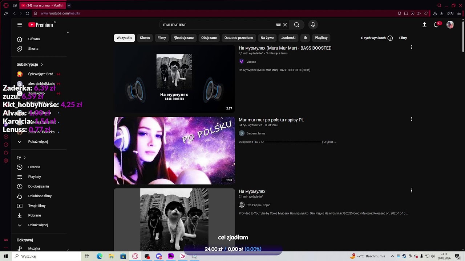Open Mur mur mur po polsku napisy PL title
Viewport: 465px width, 261px height.
(271, 120)
